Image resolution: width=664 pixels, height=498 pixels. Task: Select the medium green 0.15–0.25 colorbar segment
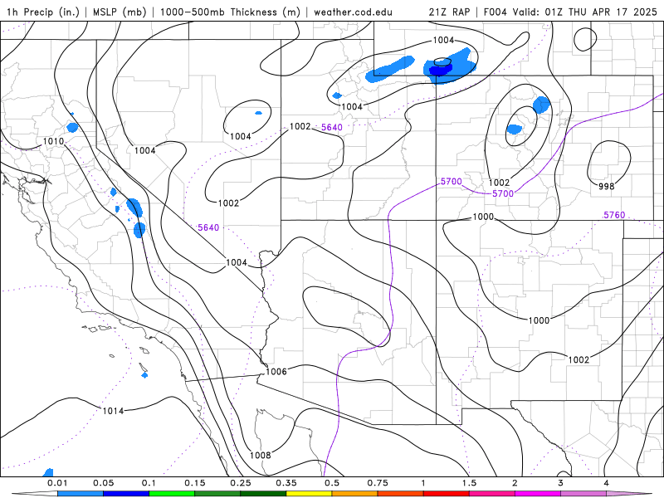(x=217, y=494)
